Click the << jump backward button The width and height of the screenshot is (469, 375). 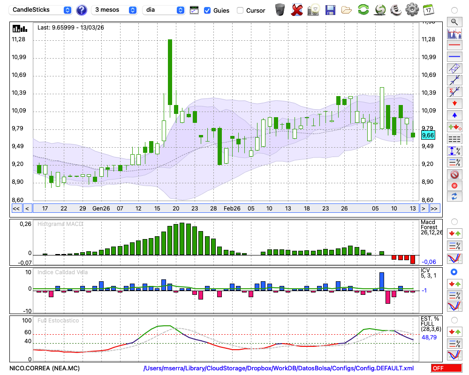[16, 209]
